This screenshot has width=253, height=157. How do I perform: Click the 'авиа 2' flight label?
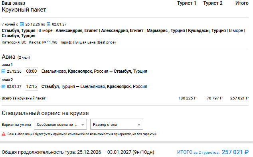click(x=7, y=80)
